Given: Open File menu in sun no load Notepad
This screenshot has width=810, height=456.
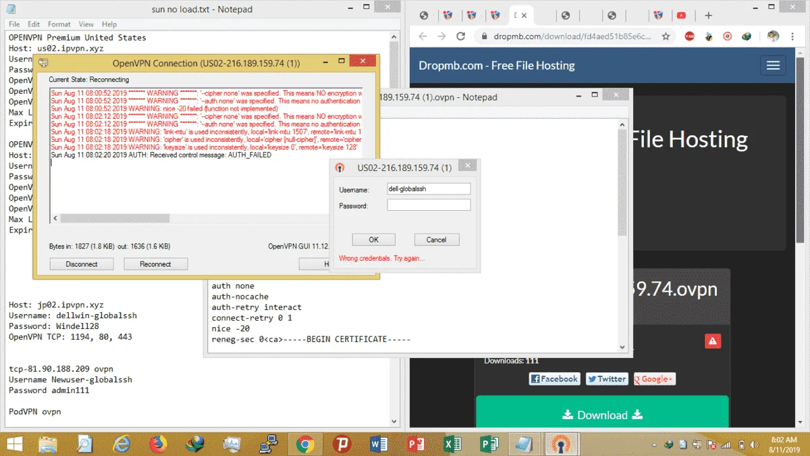Looking at the screenshot, I should (x=14, y=24).
